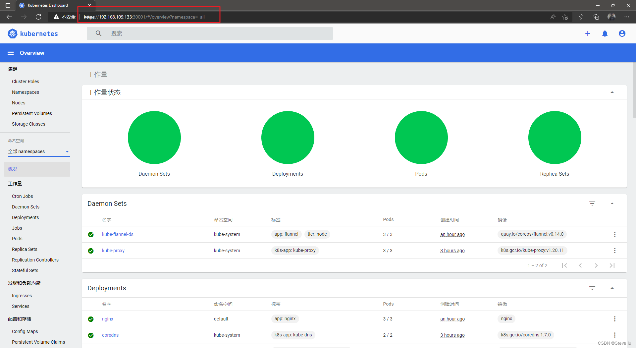Open browser settings ellipsis menu

[x=627, y=17]
